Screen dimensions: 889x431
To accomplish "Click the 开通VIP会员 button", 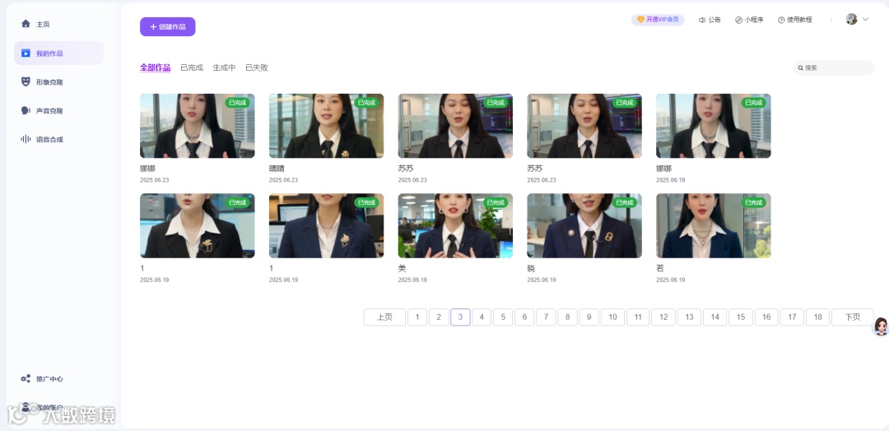I will (x=658, y=20).
